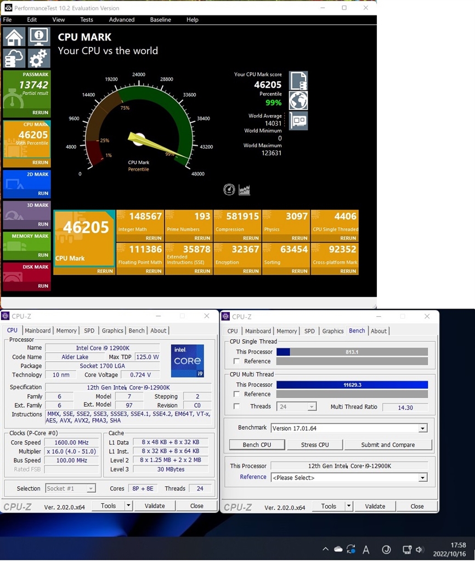Click Close in Bench CPU-Z window

tap(417, 506)
